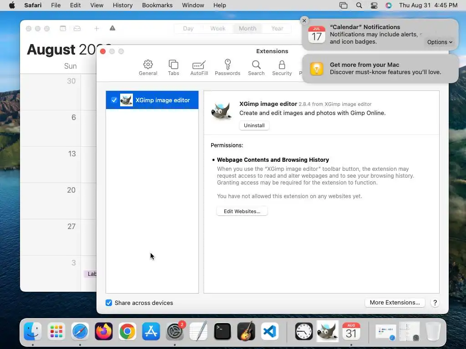Expand the notification Options dropdown
This screenshot has height=349, width=466.
click(x=440, y=42)
